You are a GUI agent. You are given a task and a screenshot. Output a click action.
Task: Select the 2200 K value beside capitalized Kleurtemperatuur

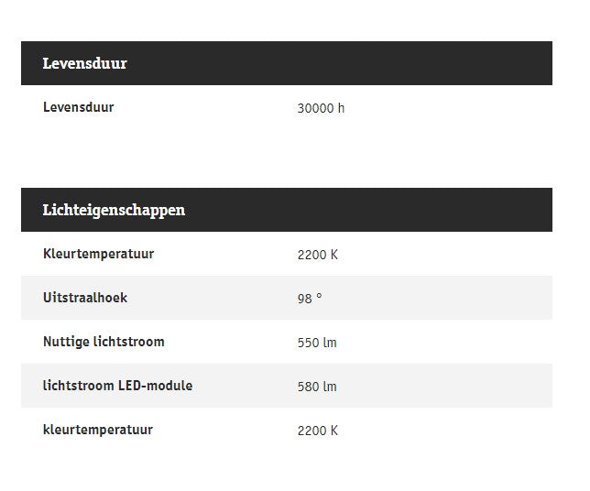coord(317,255)
